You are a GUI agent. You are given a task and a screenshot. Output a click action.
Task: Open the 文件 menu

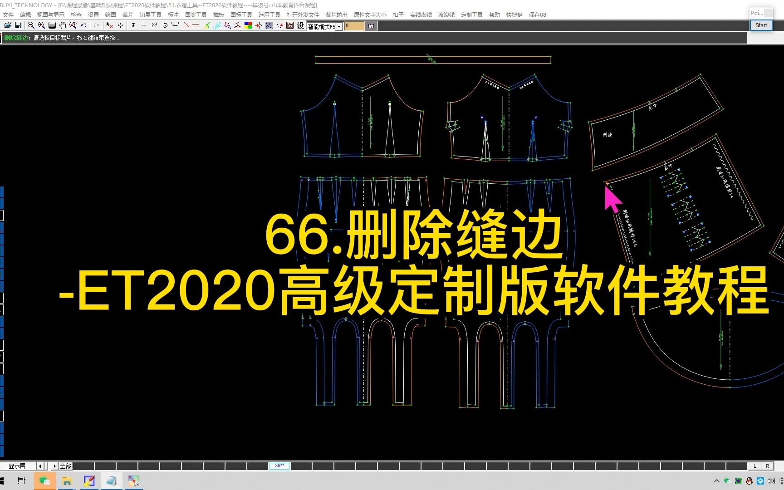(8, 15)
